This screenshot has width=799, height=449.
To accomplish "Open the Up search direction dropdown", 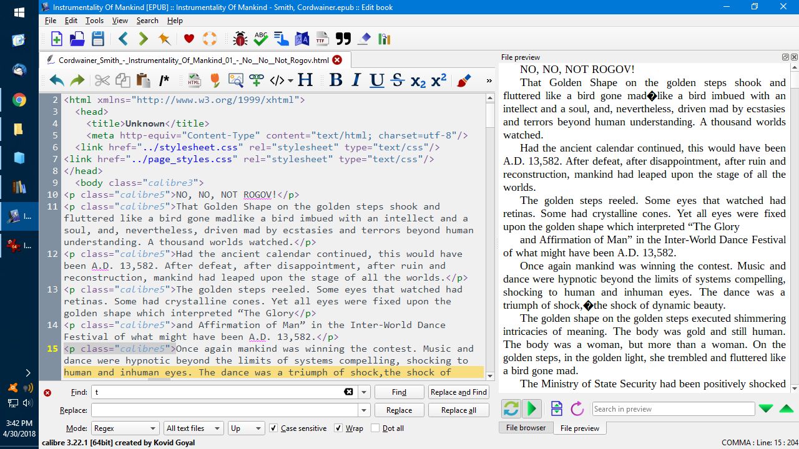I will (x=246, y=428).
